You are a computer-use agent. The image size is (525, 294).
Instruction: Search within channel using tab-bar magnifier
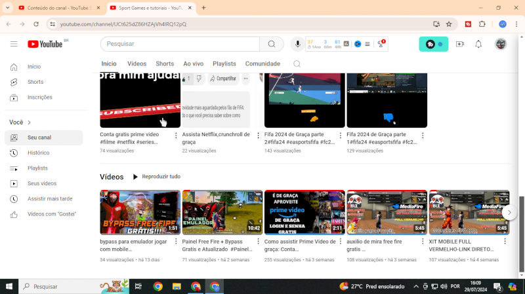pyautogui.click(x=297, y=64)
